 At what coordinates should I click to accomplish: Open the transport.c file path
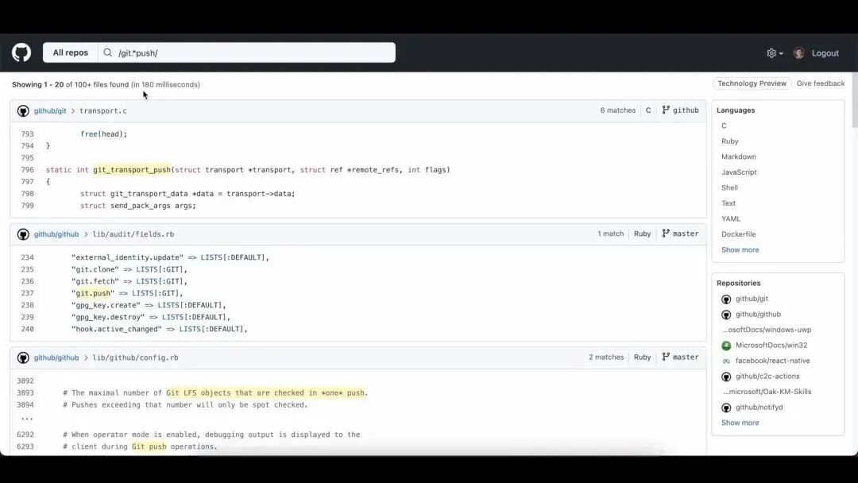(102, 110)
